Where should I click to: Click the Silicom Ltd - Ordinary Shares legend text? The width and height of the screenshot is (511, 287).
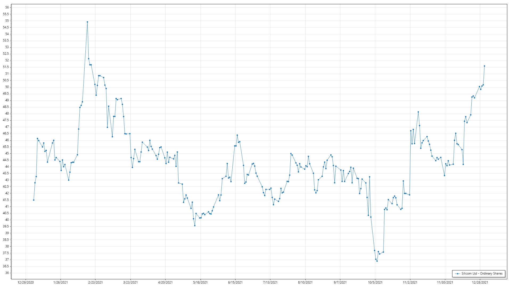pyautogui.click(x=482, y=273)
